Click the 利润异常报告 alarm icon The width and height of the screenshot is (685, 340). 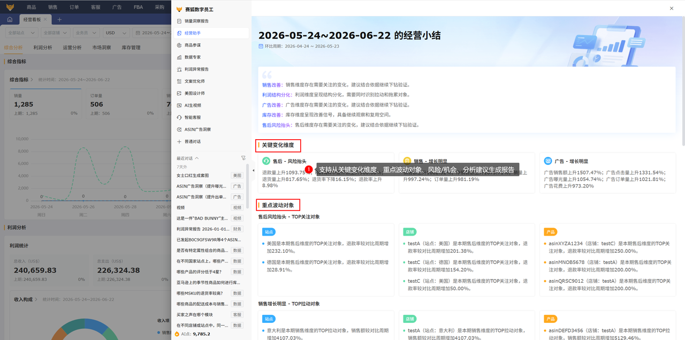[x=179, y=69]
